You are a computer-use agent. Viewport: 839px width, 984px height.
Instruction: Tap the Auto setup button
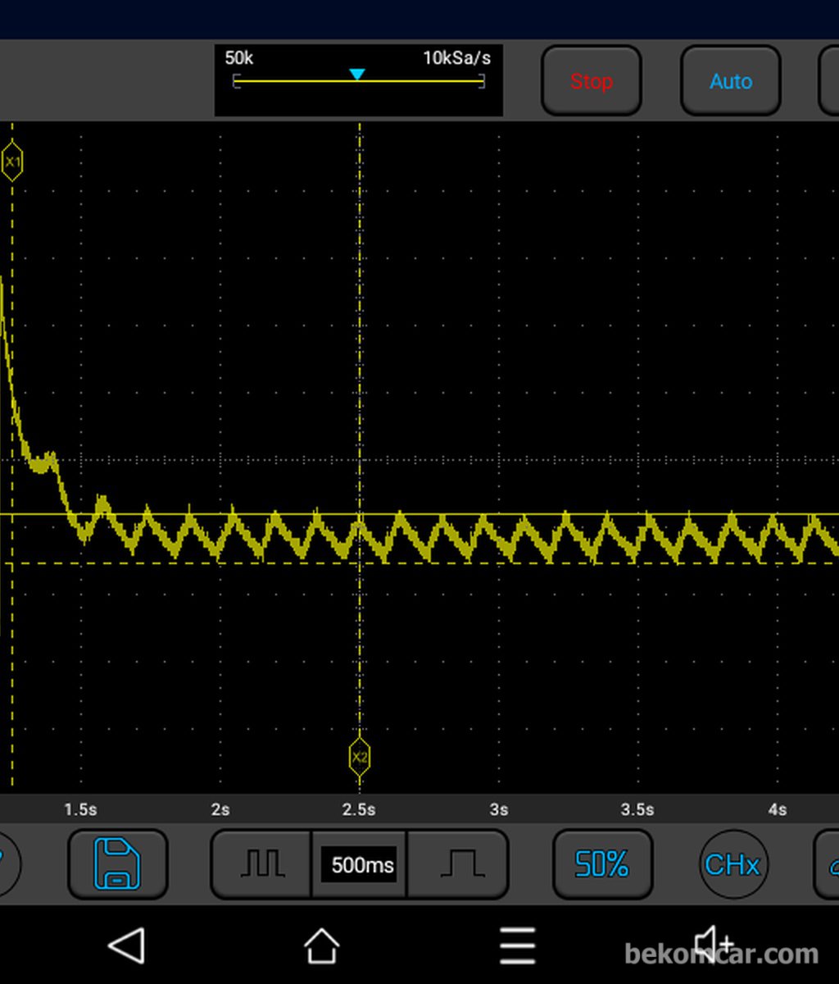tap(731, 81)
